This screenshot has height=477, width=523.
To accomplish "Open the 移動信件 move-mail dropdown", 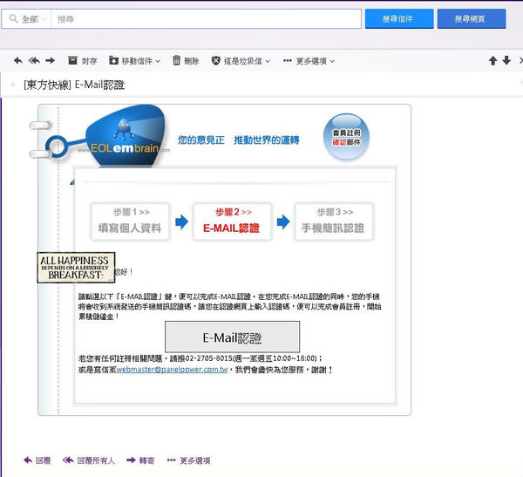I will point(133,61).
